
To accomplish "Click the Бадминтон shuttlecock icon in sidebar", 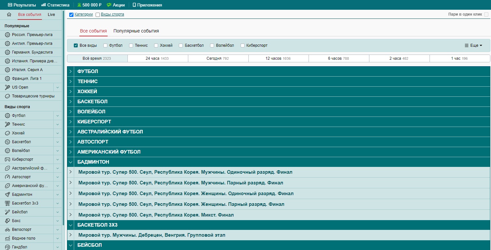I will [x=7, y=194].
